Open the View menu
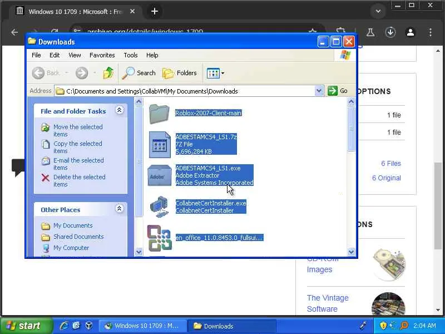This screenshot has height=334, width=445. [x=75, y=55]
